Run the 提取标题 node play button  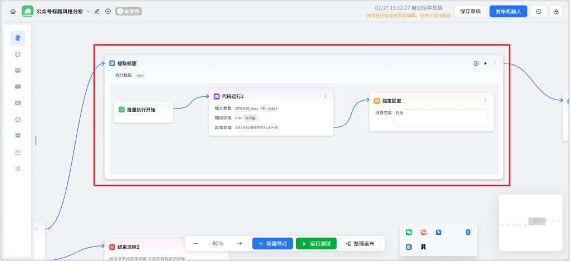(485, 63)
